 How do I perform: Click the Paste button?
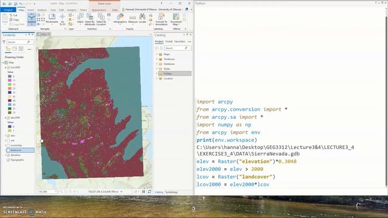[5, 19]
